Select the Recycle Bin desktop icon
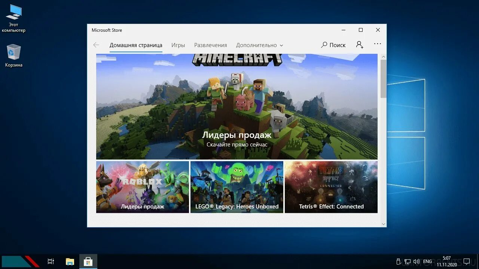The width and height of the screenshot is (479, 269). click(14, 56)
